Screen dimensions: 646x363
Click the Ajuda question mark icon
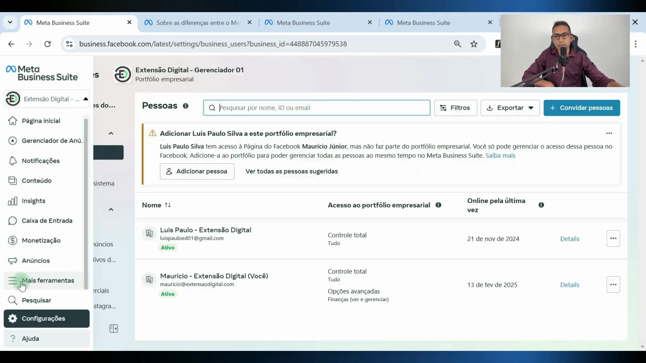click(13, 338)
